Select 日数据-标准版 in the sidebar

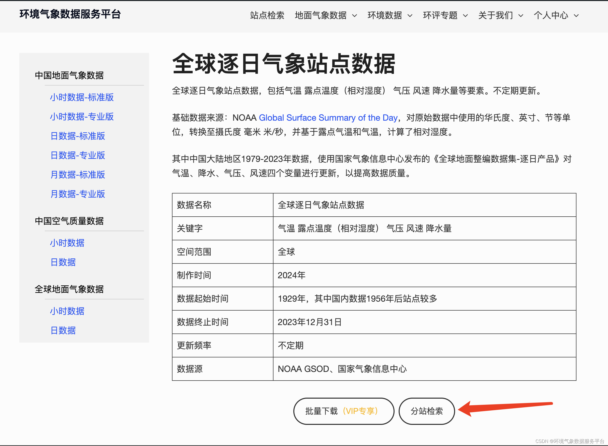78,136
